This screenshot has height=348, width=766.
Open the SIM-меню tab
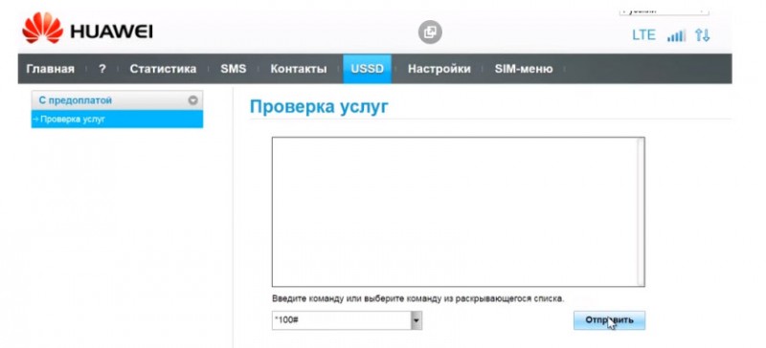524,69
